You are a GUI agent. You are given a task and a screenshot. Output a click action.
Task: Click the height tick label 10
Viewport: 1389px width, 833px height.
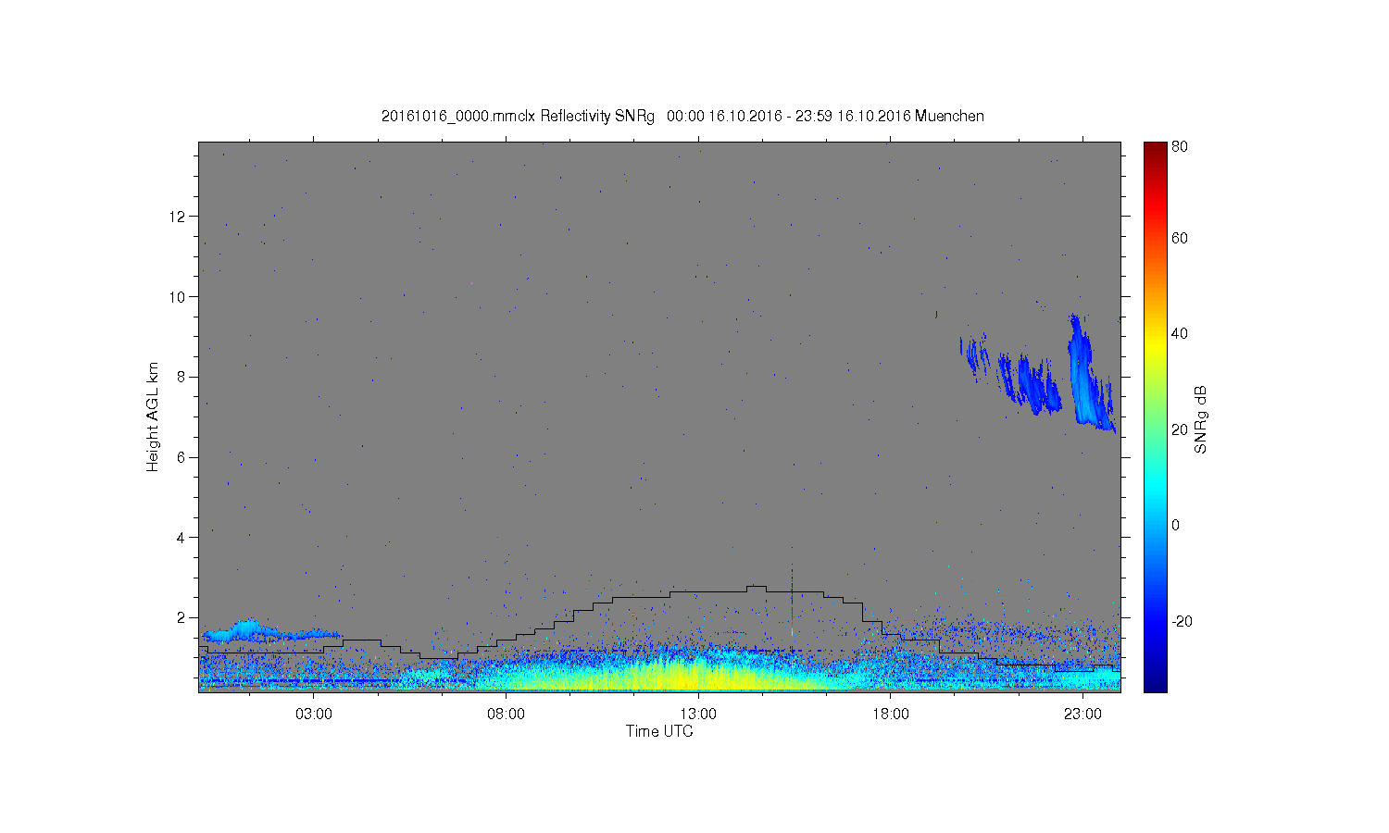click(x=177, y=297)
